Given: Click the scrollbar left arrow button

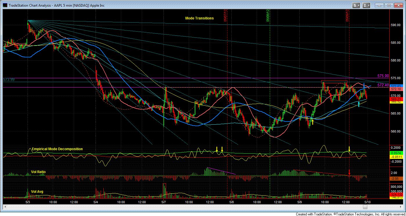Looking at the screenshot, I should pos(5,207).
